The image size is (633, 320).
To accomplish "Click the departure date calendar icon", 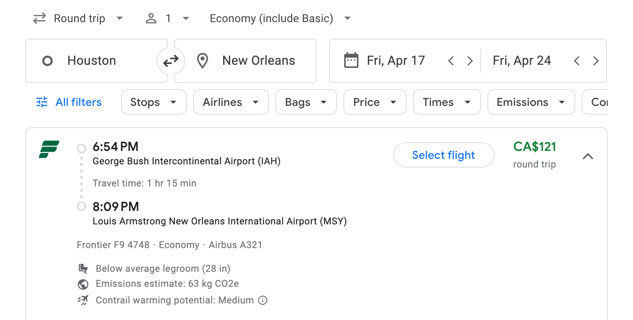I will (x=351, y=60).
